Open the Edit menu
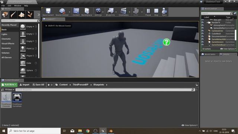 [x=9, y=6]
